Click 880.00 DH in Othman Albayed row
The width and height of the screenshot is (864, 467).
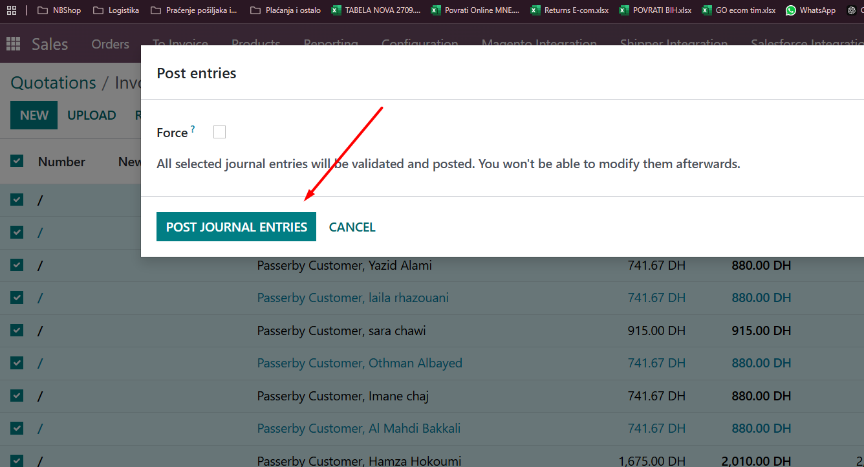coord(761,363)
